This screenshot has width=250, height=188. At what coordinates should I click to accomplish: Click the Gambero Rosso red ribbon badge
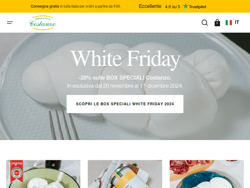tap(17, 171)
